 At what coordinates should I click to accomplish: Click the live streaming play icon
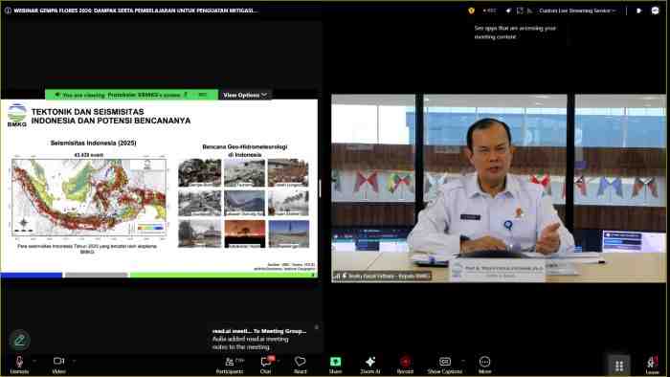[x=638, y=11]
